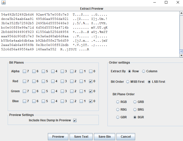This screenshot has height=141, width=183.
Task: Check Red bit plane 6
Action: 34,81
